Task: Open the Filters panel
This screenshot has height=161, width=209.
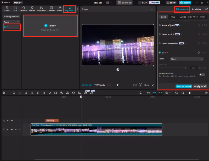Action: (x=60, y=9)
